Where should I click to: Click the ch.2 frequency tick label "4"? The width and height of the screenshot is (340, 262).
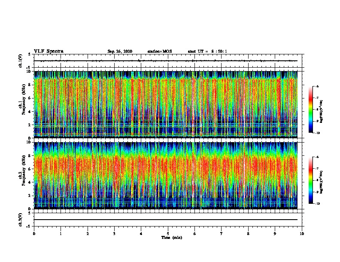coord(30,182)
